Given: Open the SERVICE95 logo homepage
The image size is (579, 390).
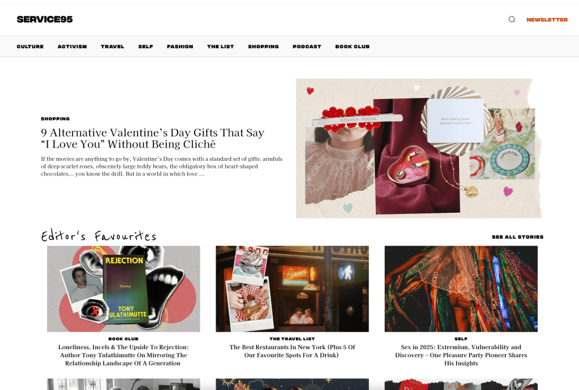Looking at the screenshot, I should [45, 19].
